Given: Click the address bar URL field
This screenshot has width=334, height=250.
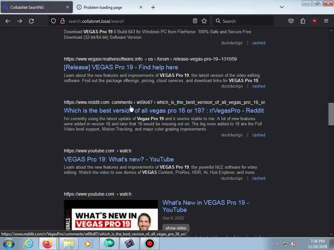Looking at the screenshot, I should [129, 21].
